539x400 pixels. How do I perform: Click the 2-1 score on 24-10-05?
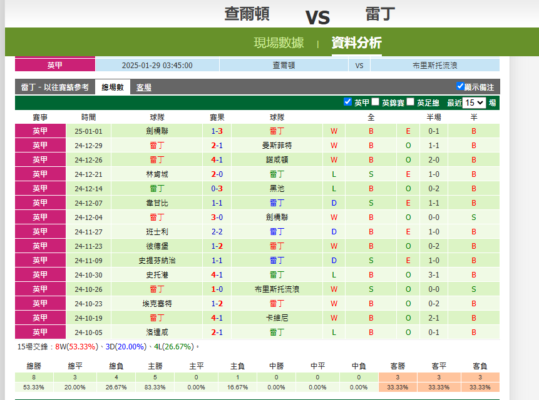tap(217, 332)
